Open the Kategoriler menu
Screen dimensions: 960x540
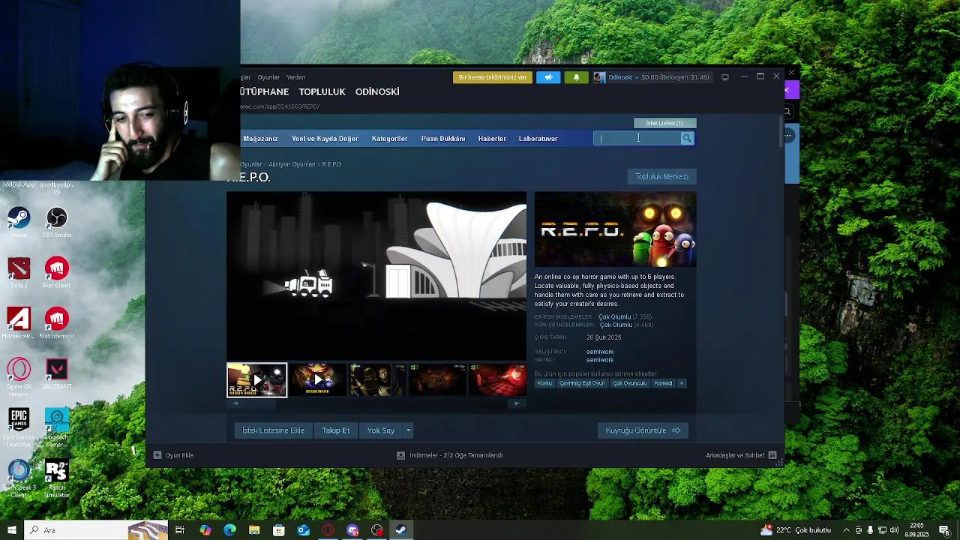point(389,139)
